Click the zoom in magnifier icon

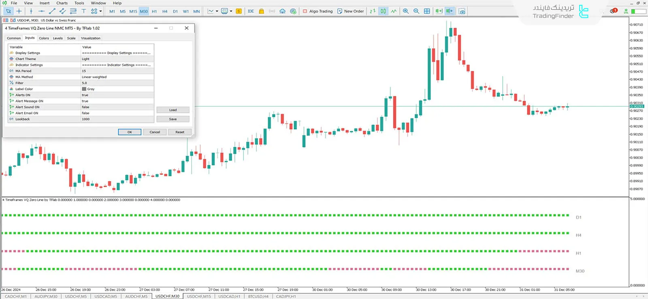[405, 11]
